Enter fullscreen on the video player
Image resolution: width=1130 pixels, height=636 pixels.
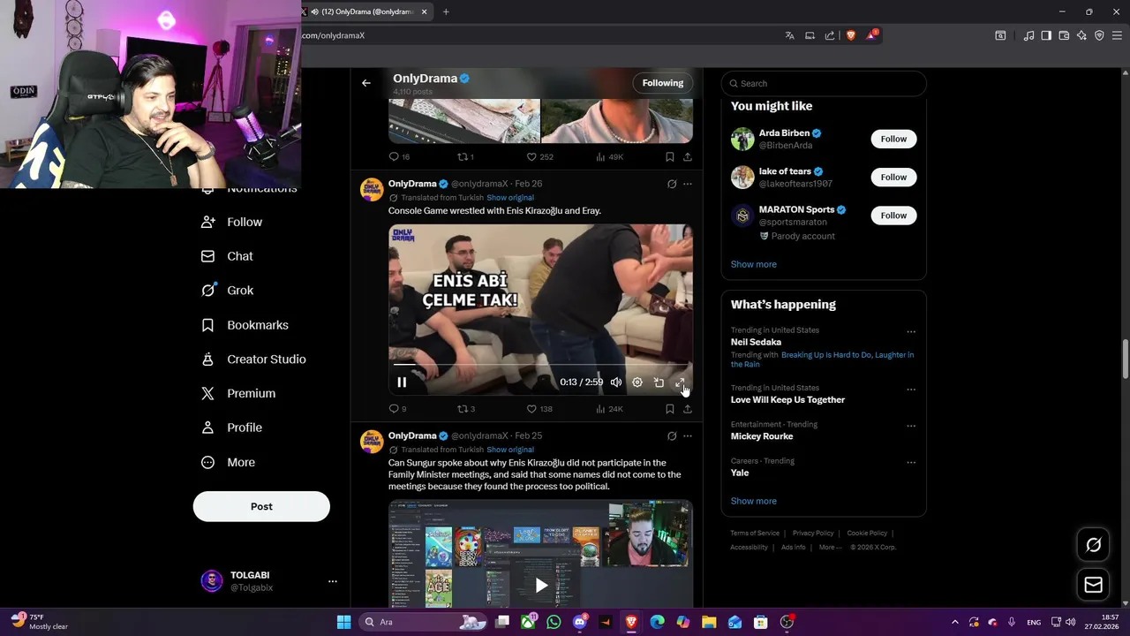(x=680, y=382)
